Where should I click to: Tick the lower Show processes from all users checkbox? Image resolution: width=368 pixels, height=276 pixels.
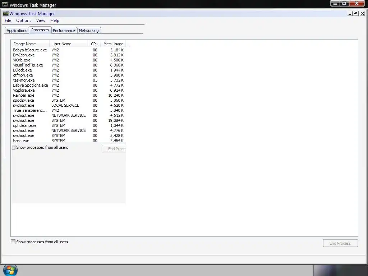coord(13,242)
